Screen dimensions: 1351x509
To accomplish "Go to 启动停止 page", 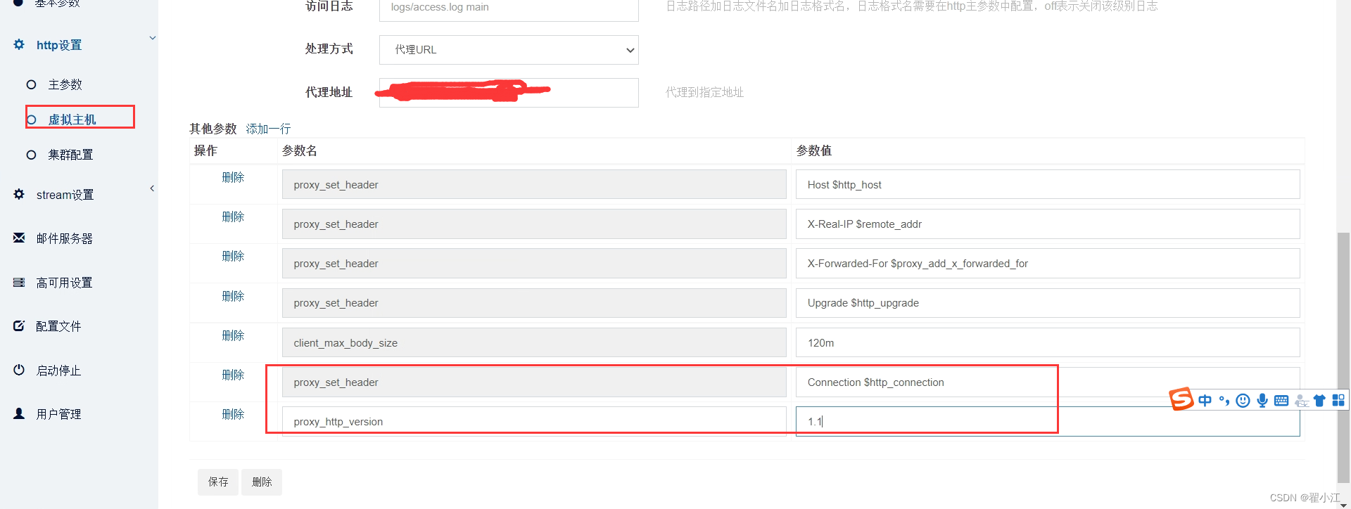I will pos(58,371).
